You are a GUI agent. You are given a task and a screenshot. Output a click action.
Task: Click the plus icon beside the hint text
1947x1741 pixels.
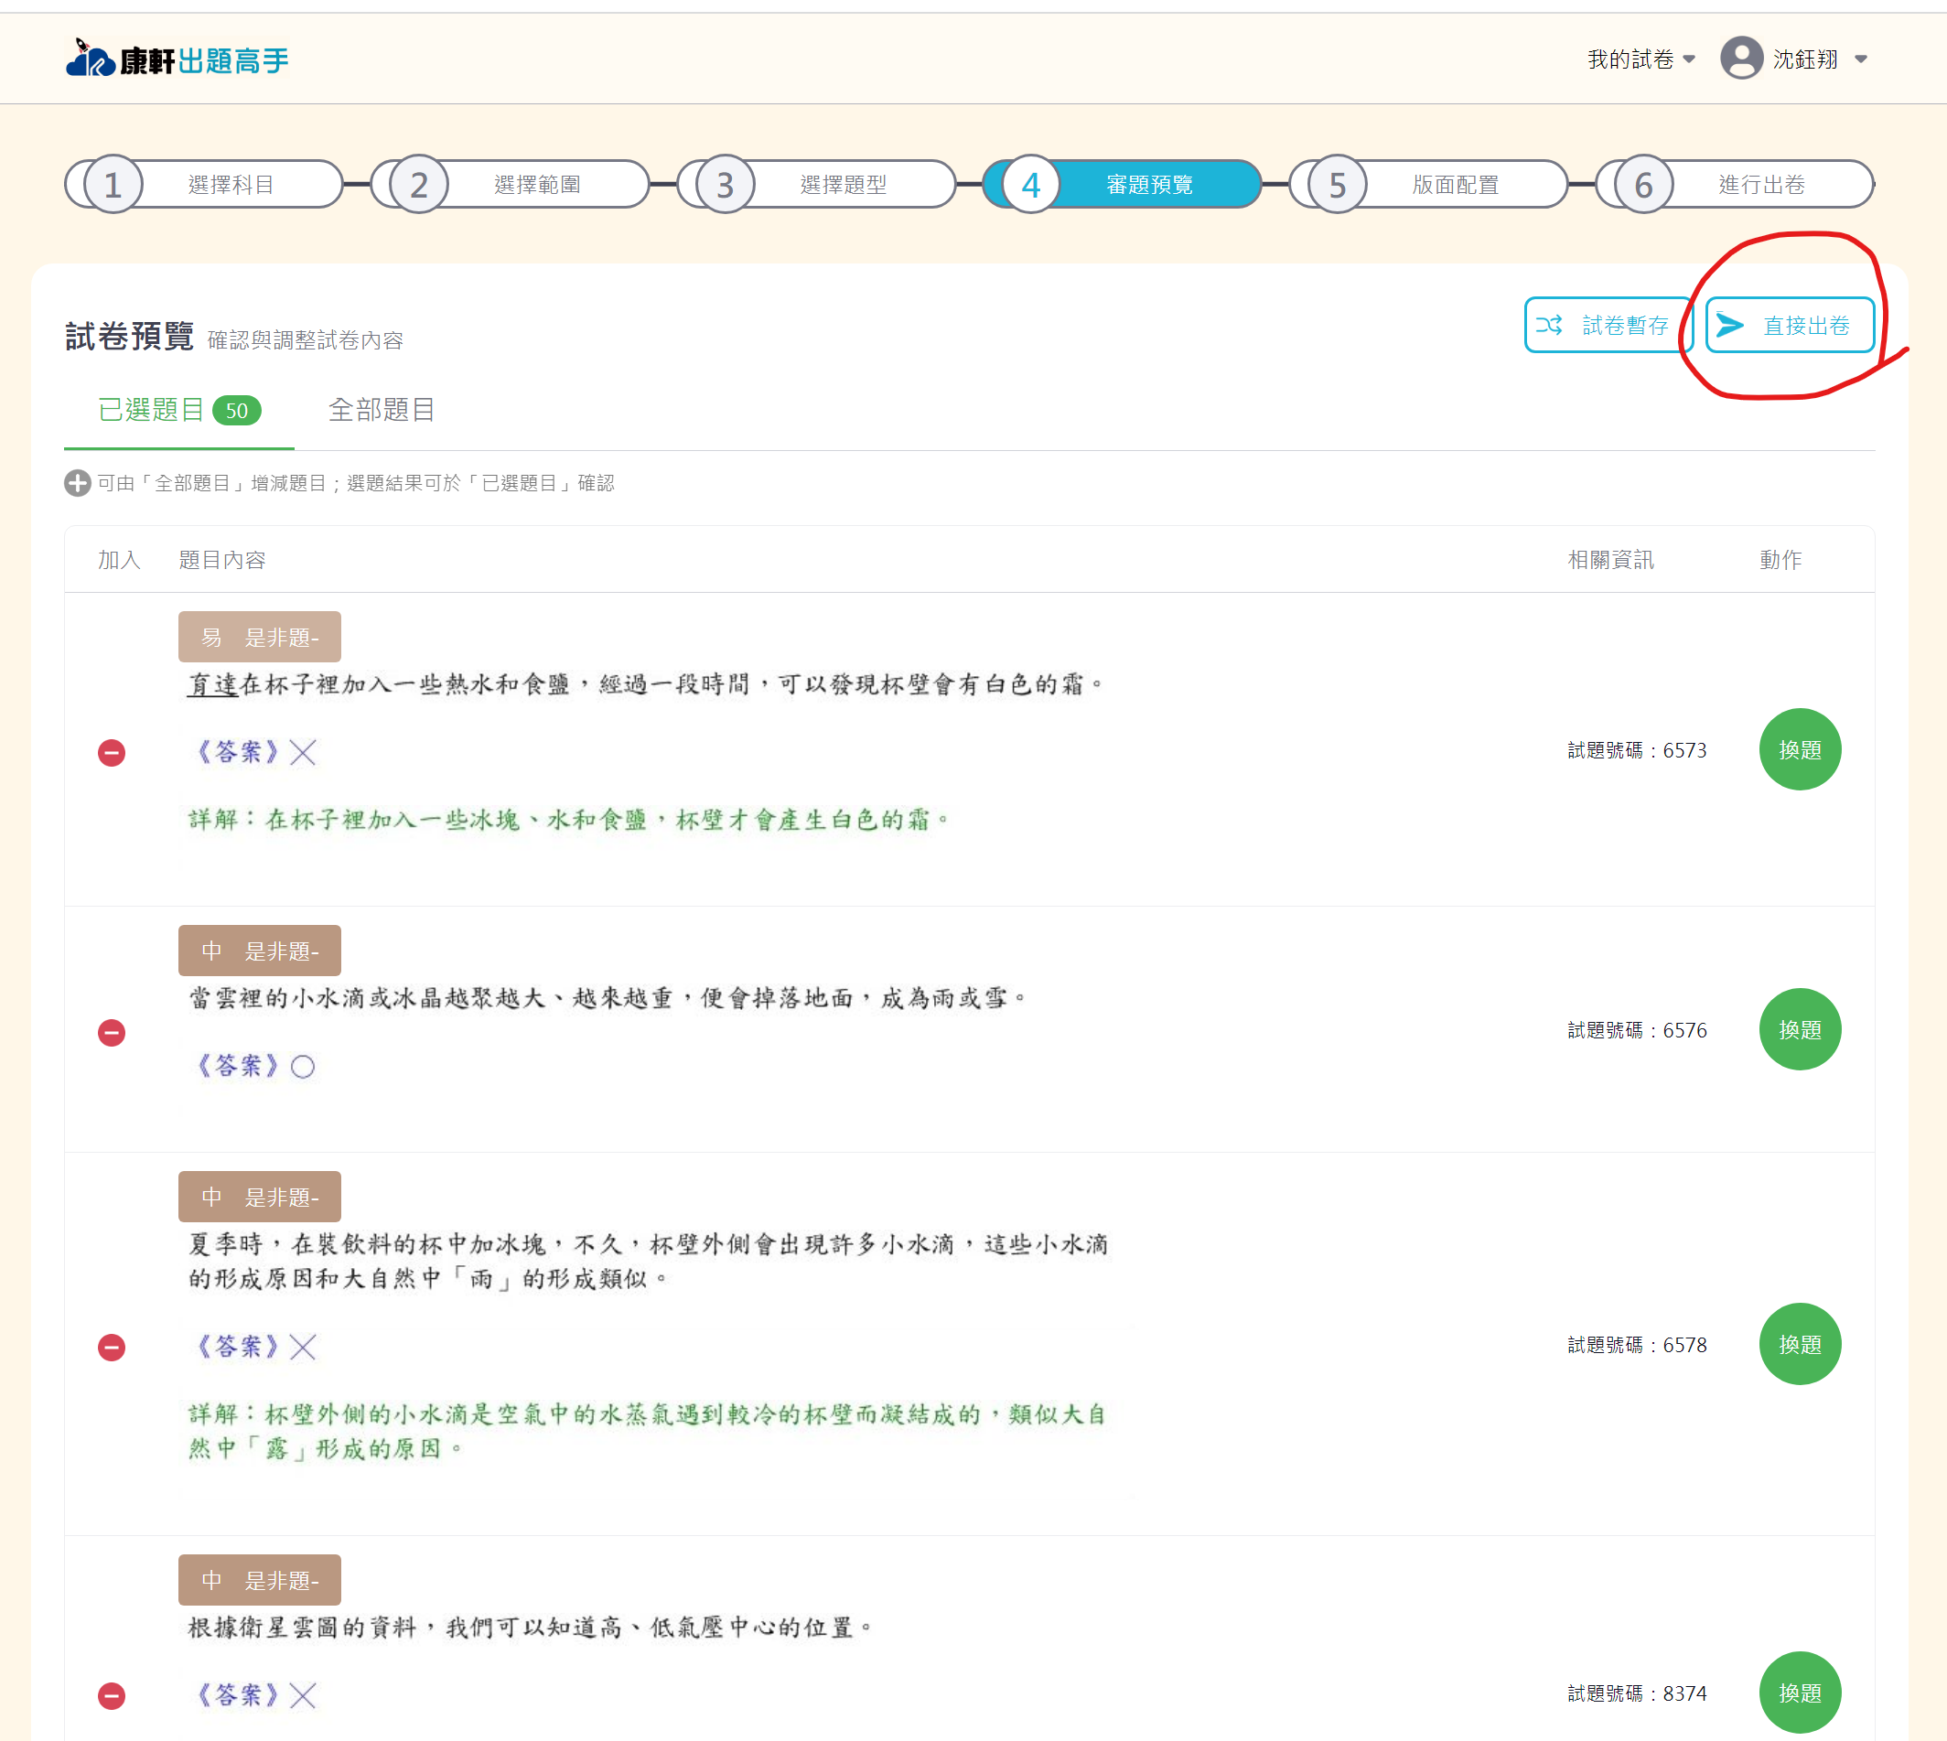click(78, 483)
